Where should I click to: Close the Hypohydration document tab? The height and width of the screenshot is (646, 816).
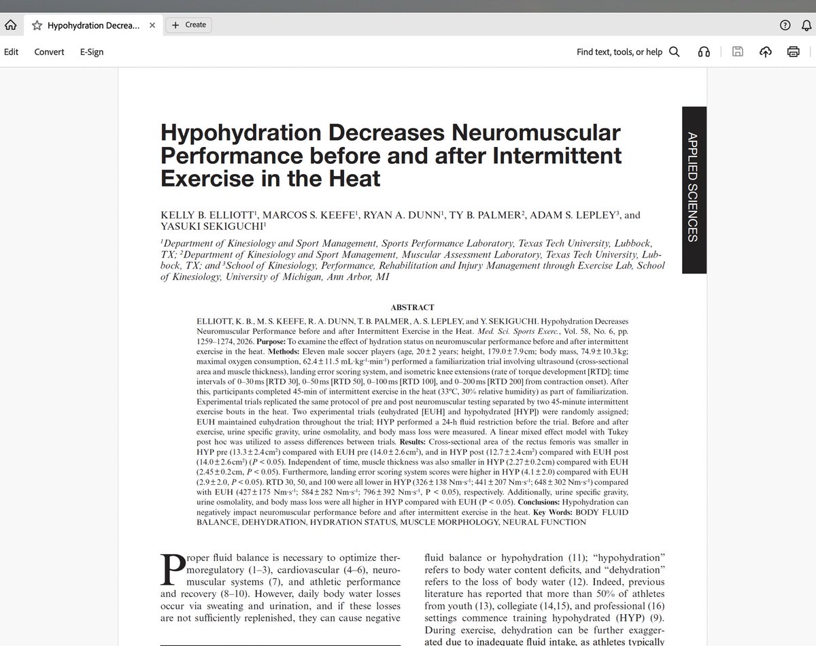(152, 25)
